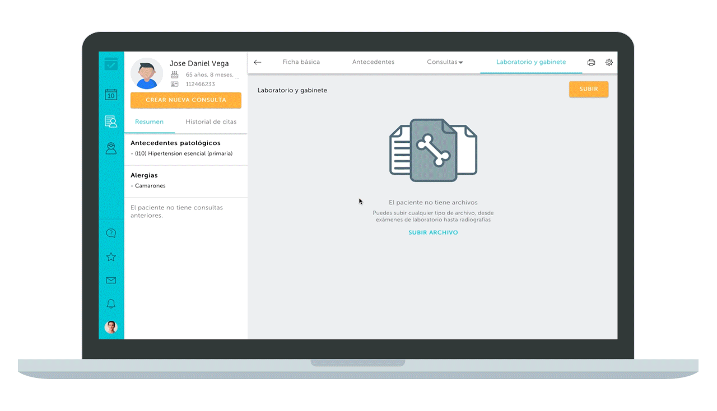
Task: Switch to Ficha básica tab
Action: coord(301,62)
